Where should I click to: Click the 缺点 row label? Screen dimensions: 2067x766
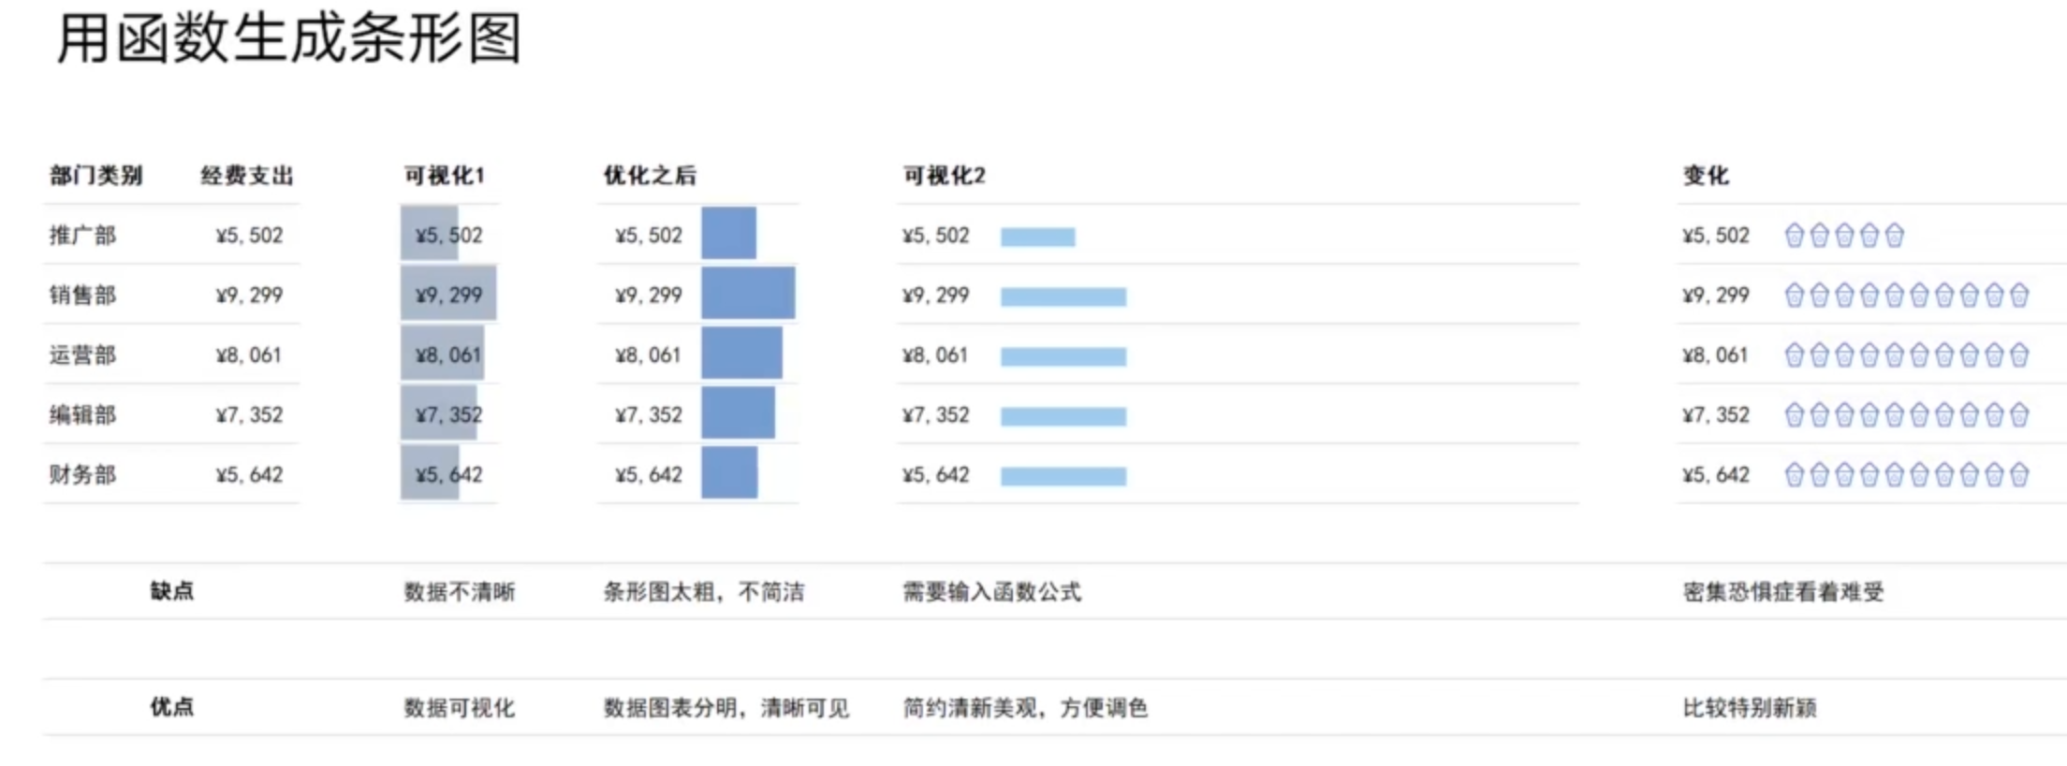pos(172,590)
